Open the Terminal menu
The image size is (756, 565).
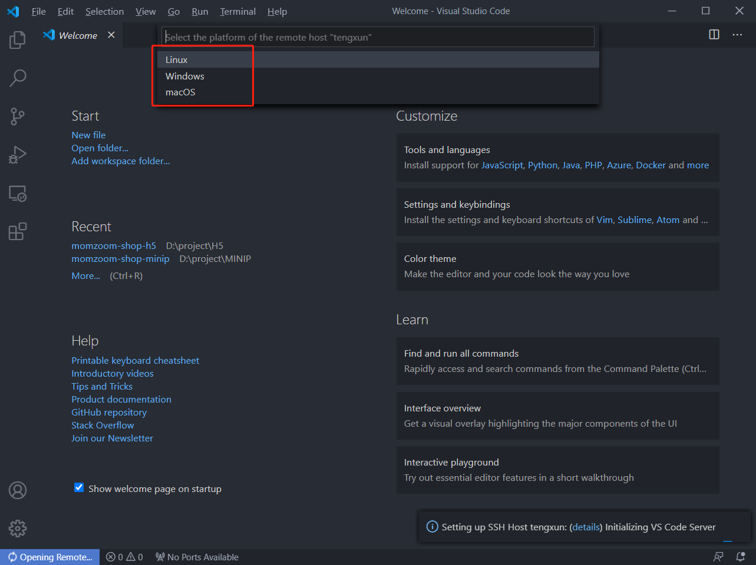point(237,11)
